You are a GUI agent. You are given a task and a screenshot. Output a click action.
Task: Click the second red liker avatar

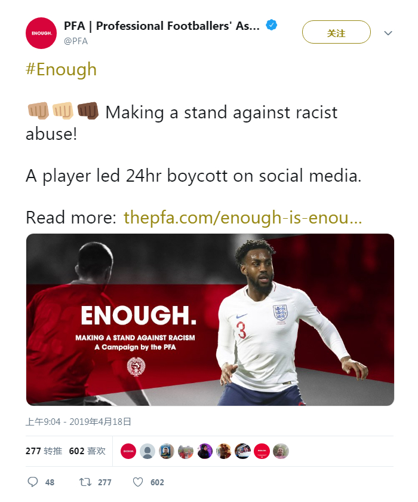coord(262,451)
